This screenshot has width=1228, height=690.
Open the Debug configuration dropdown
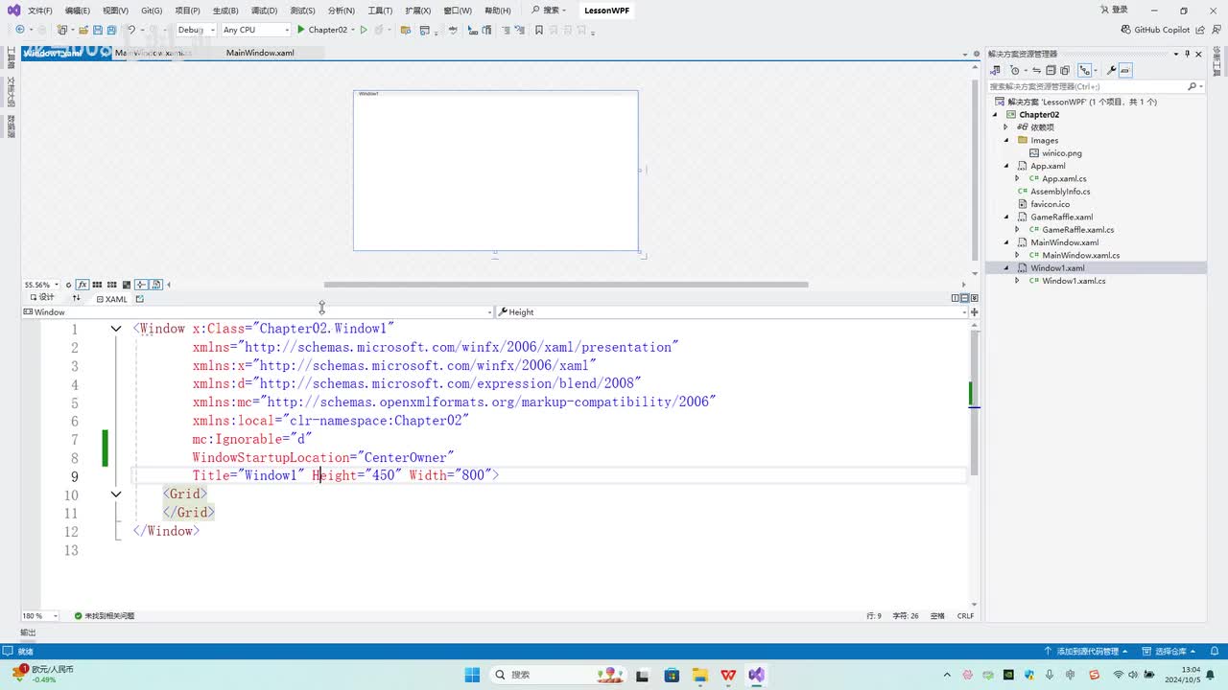click(195, 30)
